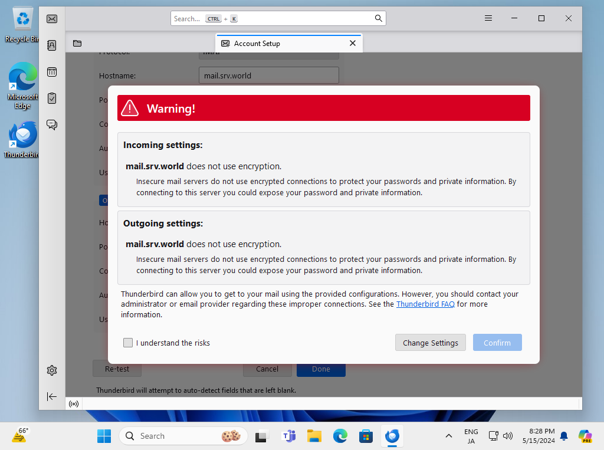Check the "I understand the risks" box
This screenshot has width=604, height=450.
(128, 343)
